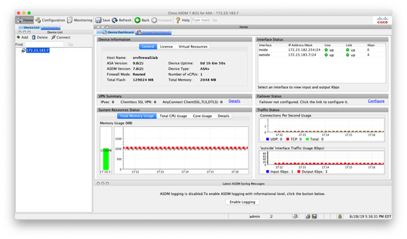Open the Monitoring section

[x=80, y=20]
